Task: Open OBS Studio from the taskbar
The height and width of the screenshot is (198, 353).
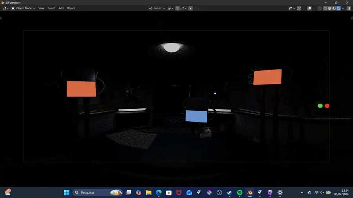Action: [220, 193]
